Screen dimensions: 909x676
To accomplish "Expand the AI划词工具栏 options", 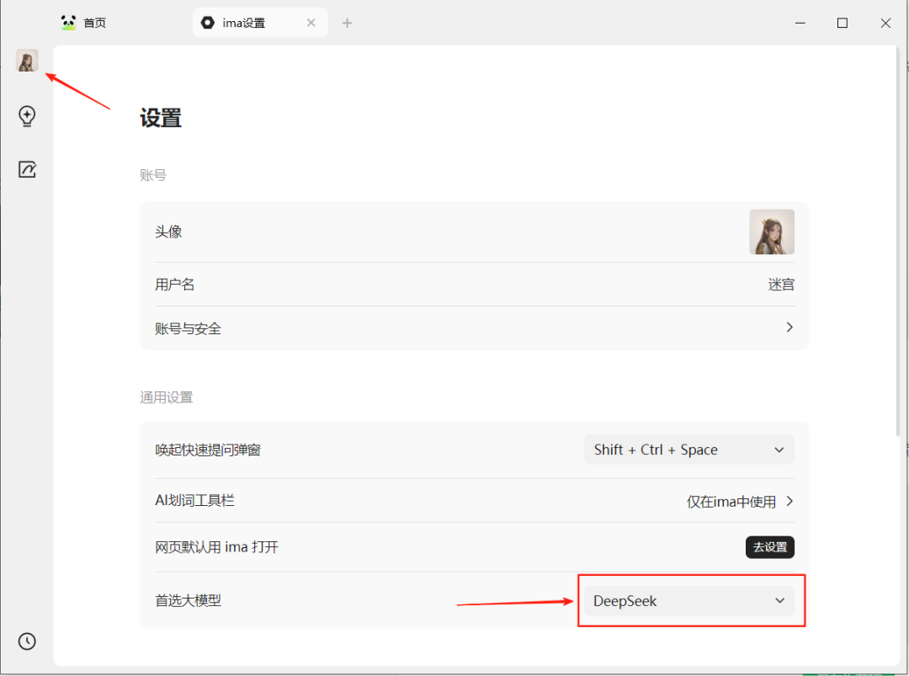I will 789,500.
